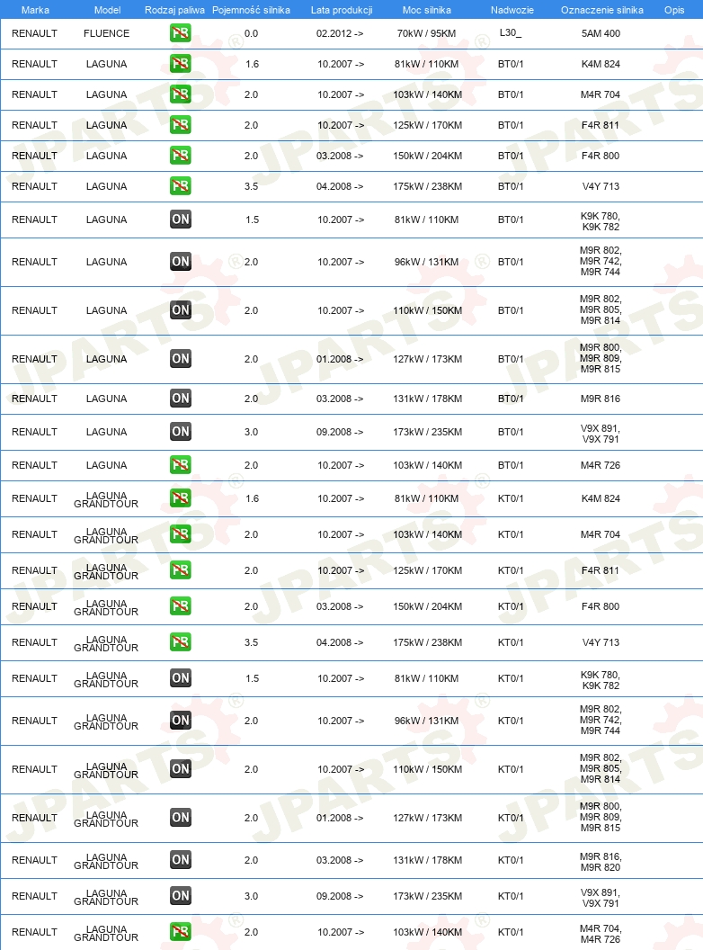Select the engine codes M4R 704, M4R 726
The width and height of the screenshot is (703, 950).
coord(601,934)
